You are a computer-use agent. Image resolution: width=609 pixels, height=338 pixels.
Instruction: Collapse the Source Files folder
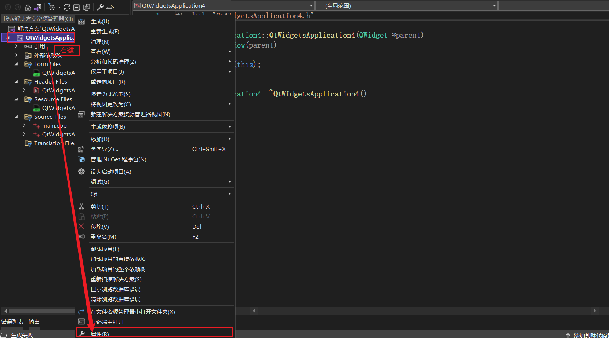coord(16,117)
